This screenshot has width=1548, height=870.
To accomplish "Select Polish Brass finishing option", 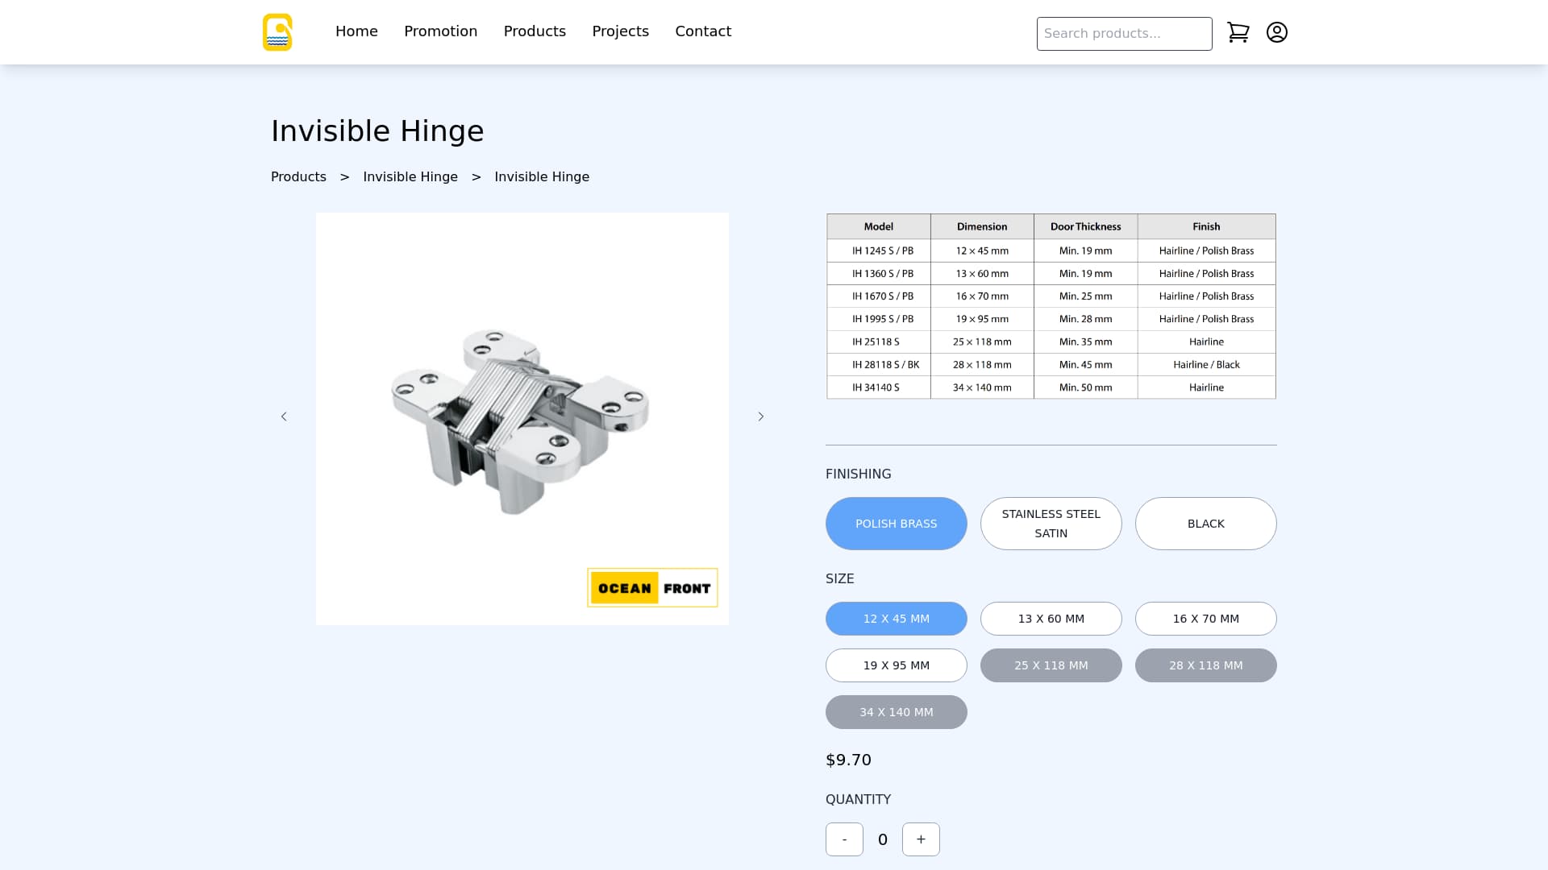I will [x=896, y=524].
